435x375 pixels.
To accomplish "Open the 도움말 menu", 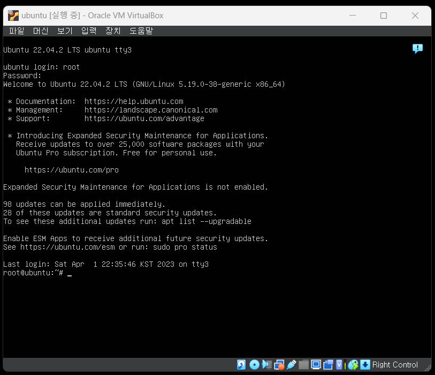I will tap(141, 31).
